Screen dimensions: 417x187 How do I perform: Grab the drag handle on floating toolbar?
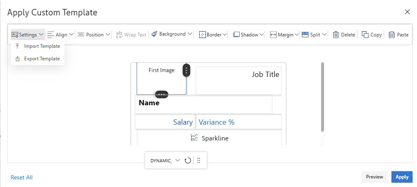(x=199, y=161)
